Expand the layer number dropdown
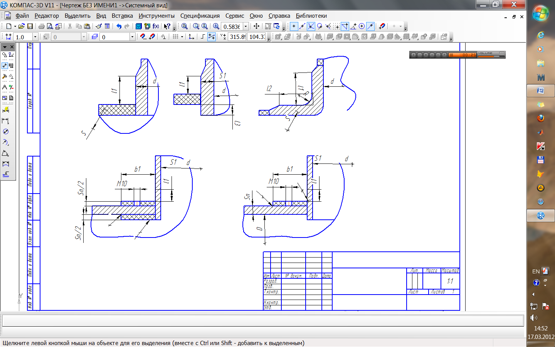The width and height of the screenshot is (555, 347). [132, 37]
